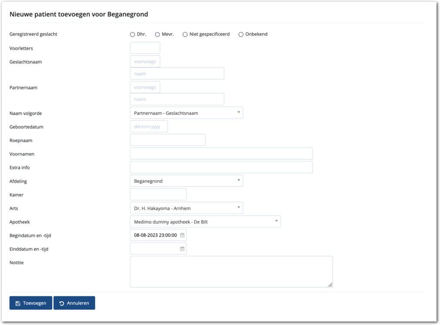Select the Onbekend radio button
440x325 pixels.
point(241,34)
